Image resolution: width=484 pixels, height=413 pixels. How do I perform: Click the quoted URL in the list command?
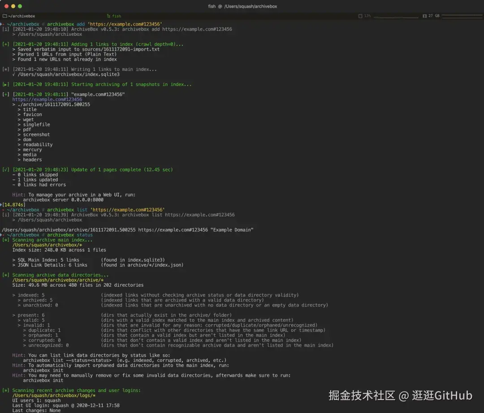coord(127,210)
